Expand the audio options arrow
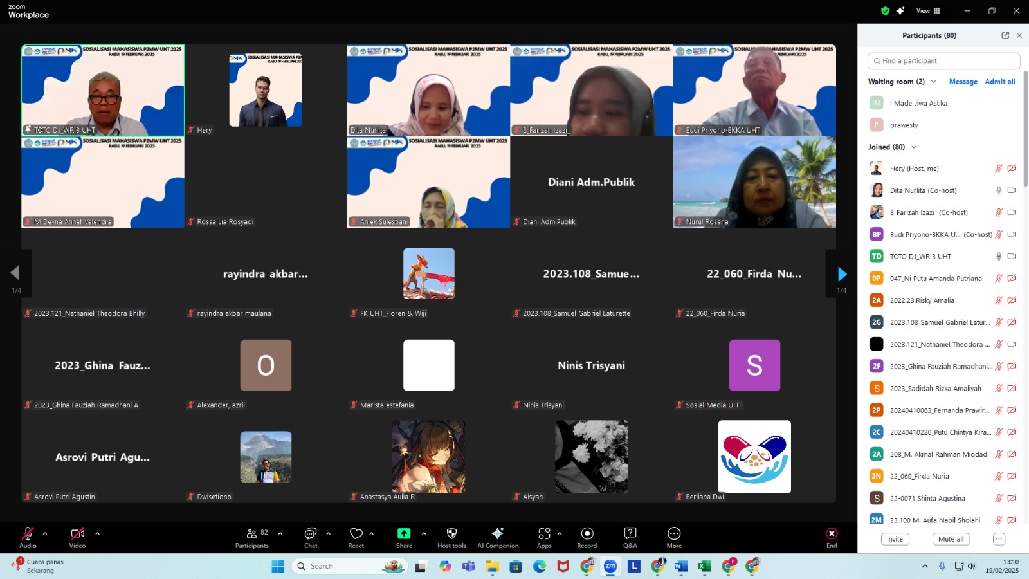1029x579 pixels. pos(45,533)
